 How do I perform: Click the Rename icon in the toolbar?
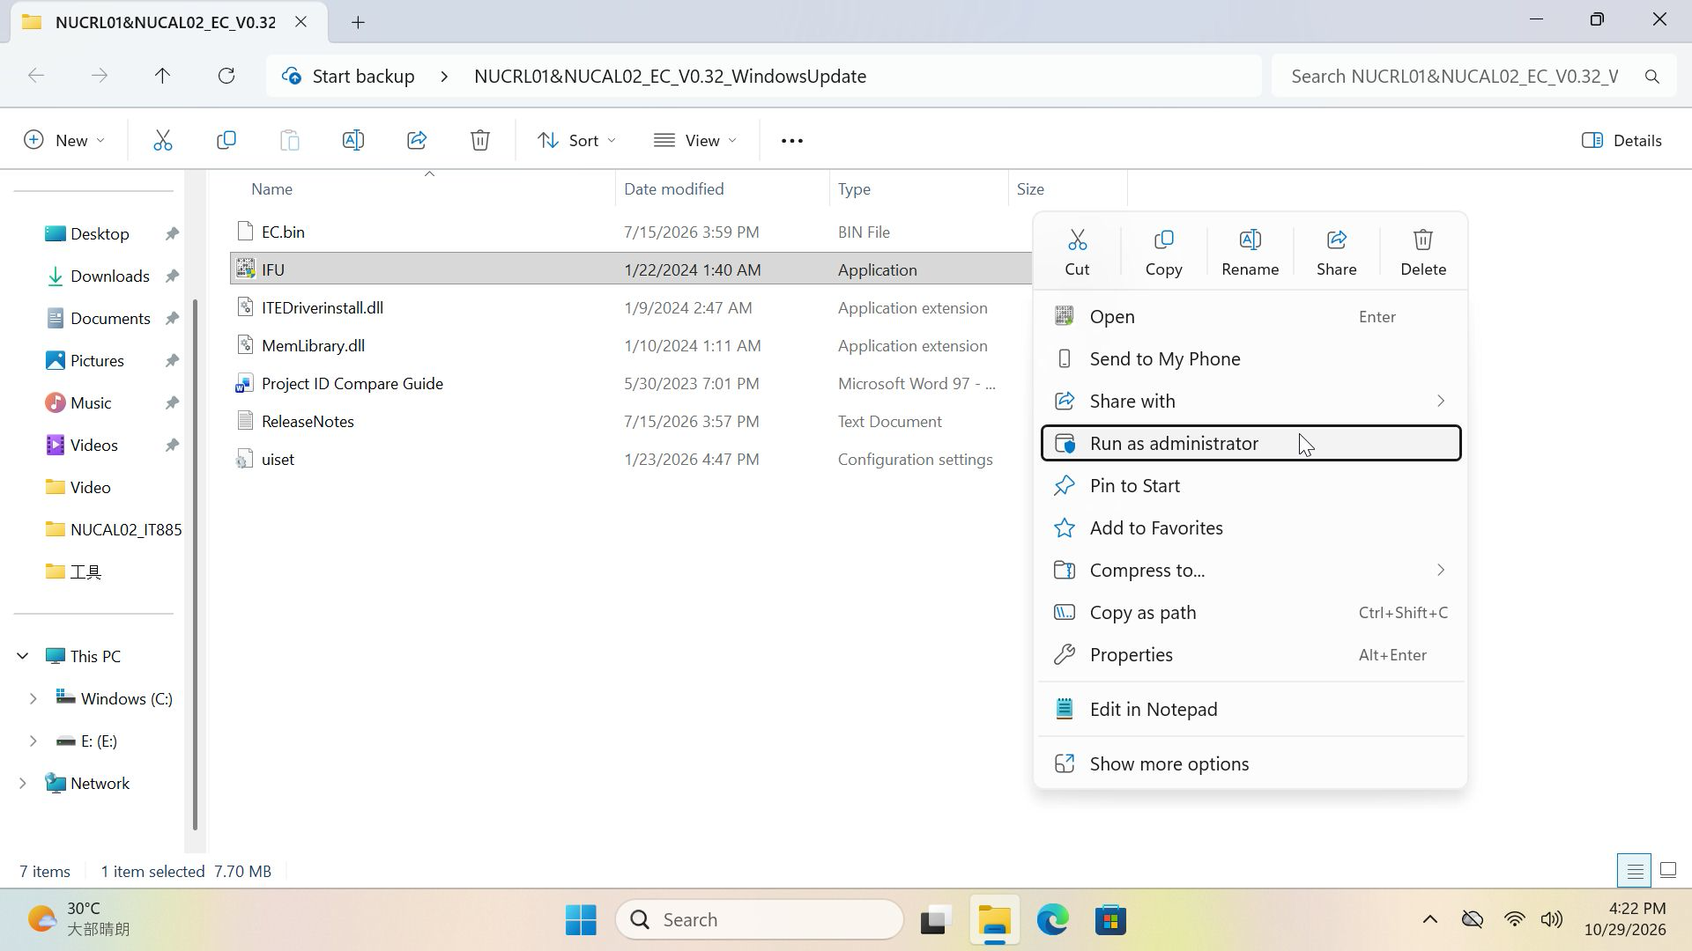coord(353,140)
